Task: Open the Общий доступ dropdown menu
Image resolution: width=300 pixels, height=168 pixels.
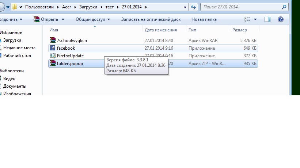Action: pos(93,19)
